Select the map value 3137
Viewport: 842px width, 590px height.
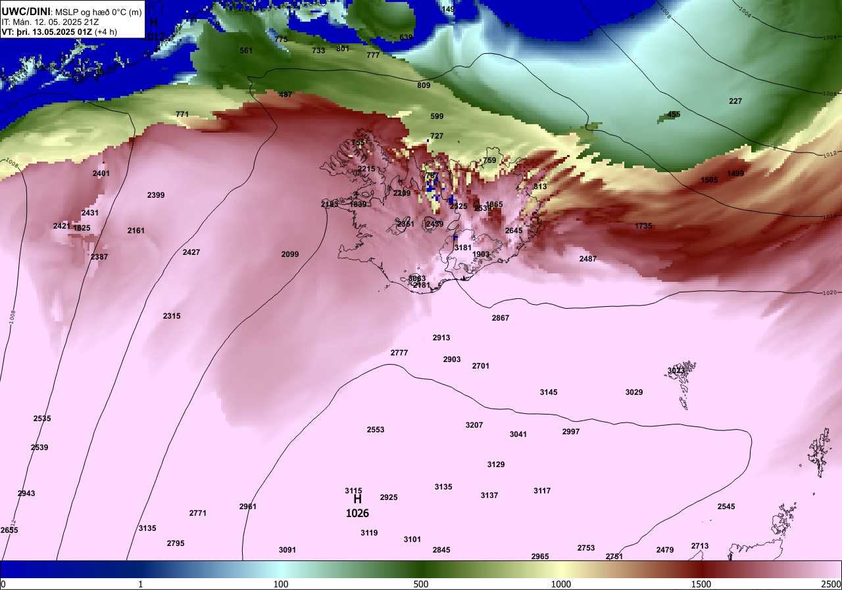point(489,495)
